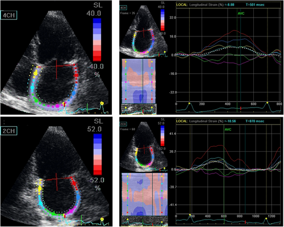
Task: Select the small 4CH tag in top-right panel
Action: pyautogui.click(x=123, y=7)
